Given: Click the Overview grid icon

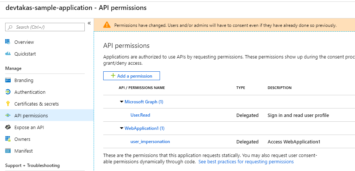Looking at the screenshot, I should click(x=8, y=42).
